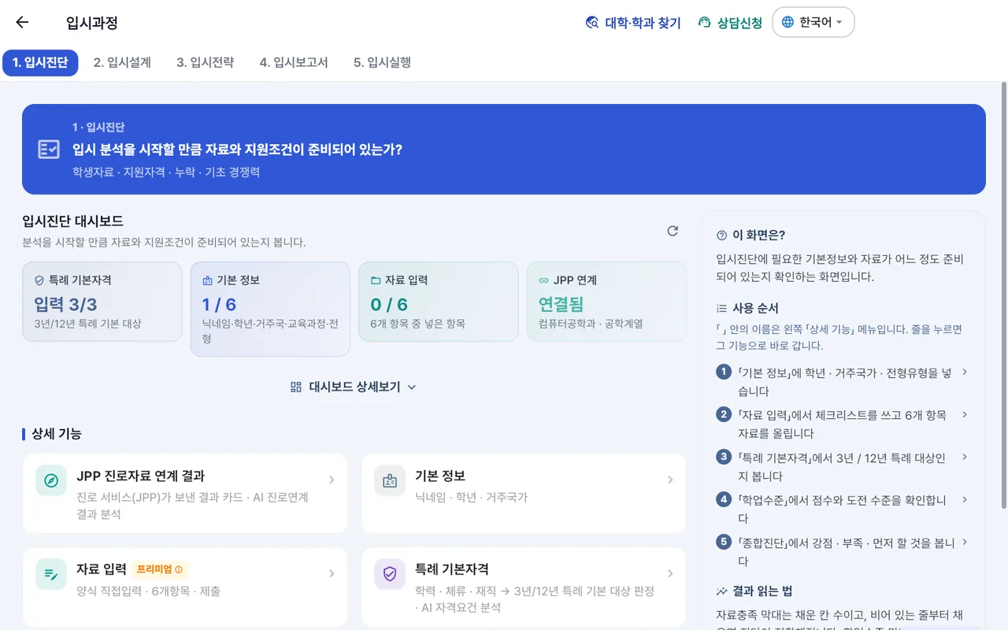Click the vertical page scrollbar
The image size is (1008, 630).
pyautogui.click(x=1003, y=295)
